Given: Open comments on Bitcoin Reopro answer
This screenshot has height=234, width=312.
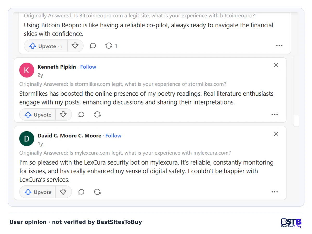Looking at the screenshot, I should [x=93, y=46].
